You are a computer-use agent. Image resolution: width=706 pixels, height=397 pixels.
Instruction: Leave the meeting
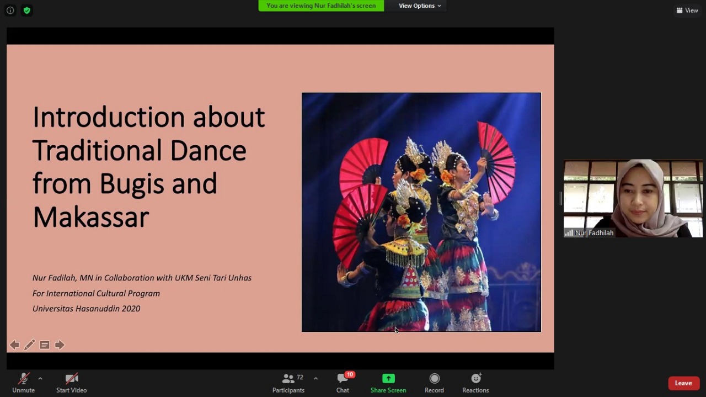683,383
